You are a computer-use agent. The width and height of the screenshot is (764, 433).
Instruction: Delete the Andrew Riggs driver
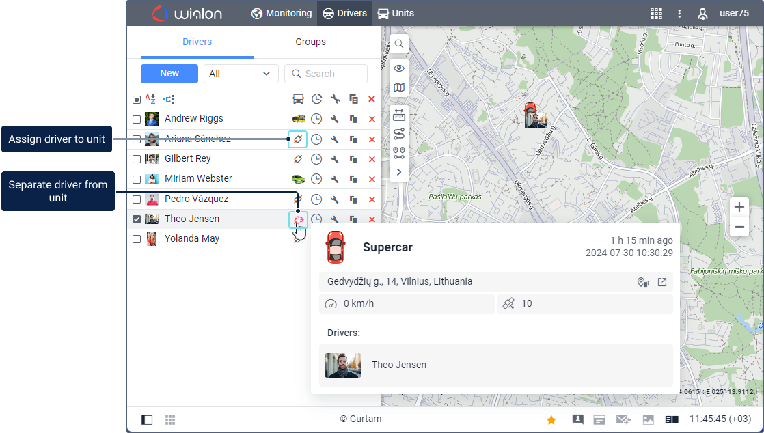point(372,119)
